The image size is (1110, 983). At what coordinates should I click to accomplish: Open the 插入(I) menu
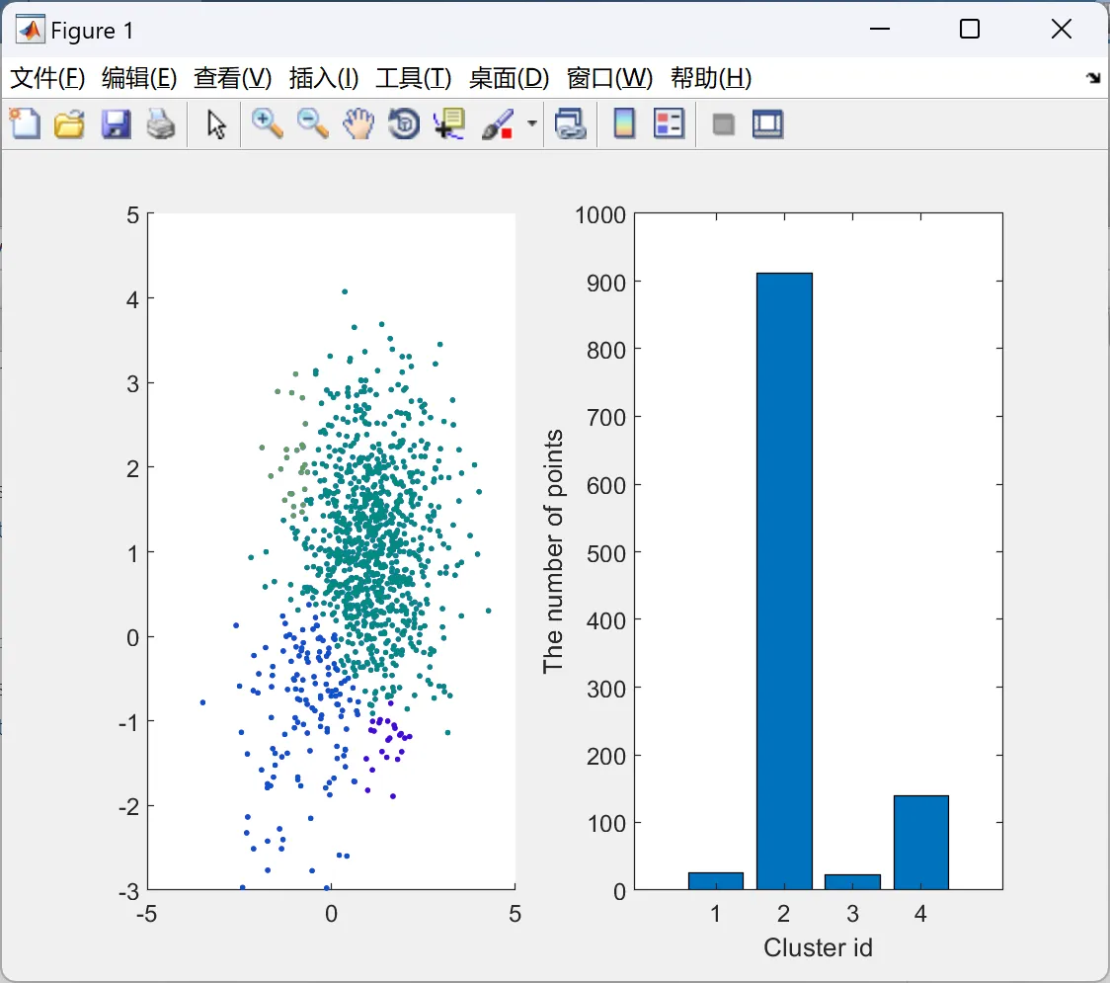coord(324,78)
